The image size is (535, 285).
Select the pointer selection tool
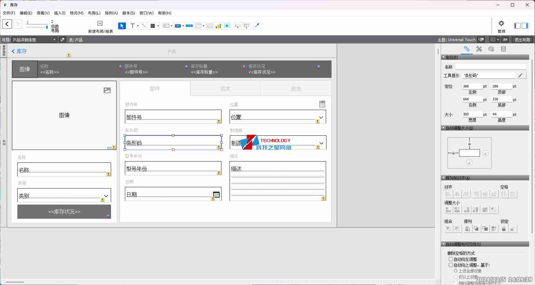point(122,26)
